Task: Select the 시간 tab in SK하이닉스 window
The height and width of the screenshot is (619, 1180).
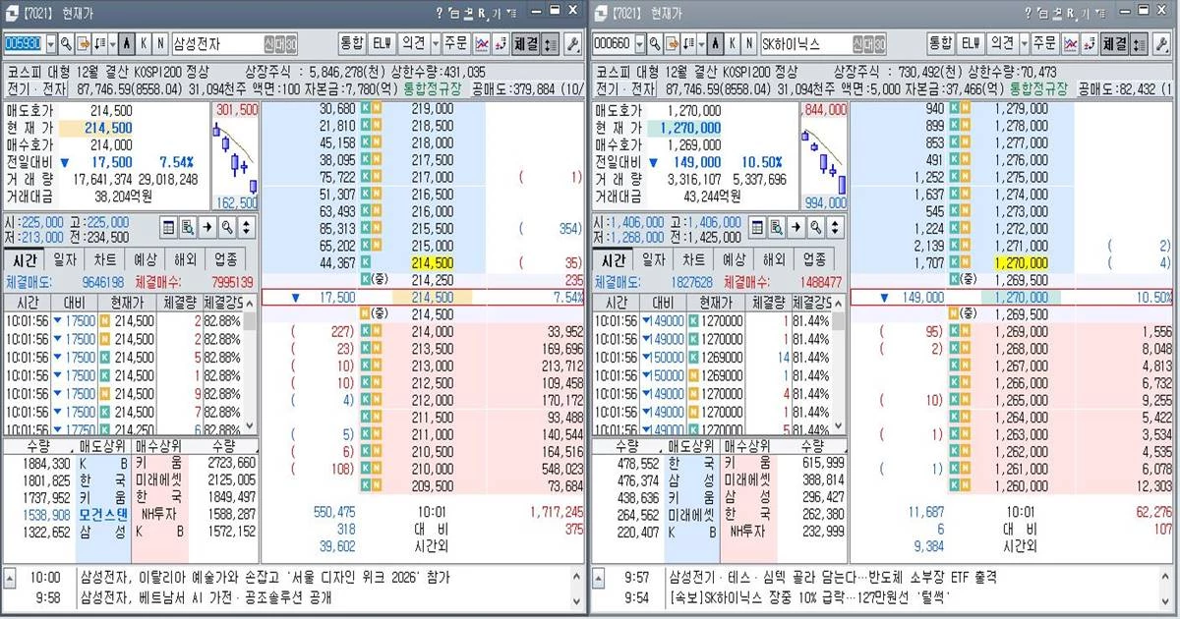Action: [x=613, y=259]
